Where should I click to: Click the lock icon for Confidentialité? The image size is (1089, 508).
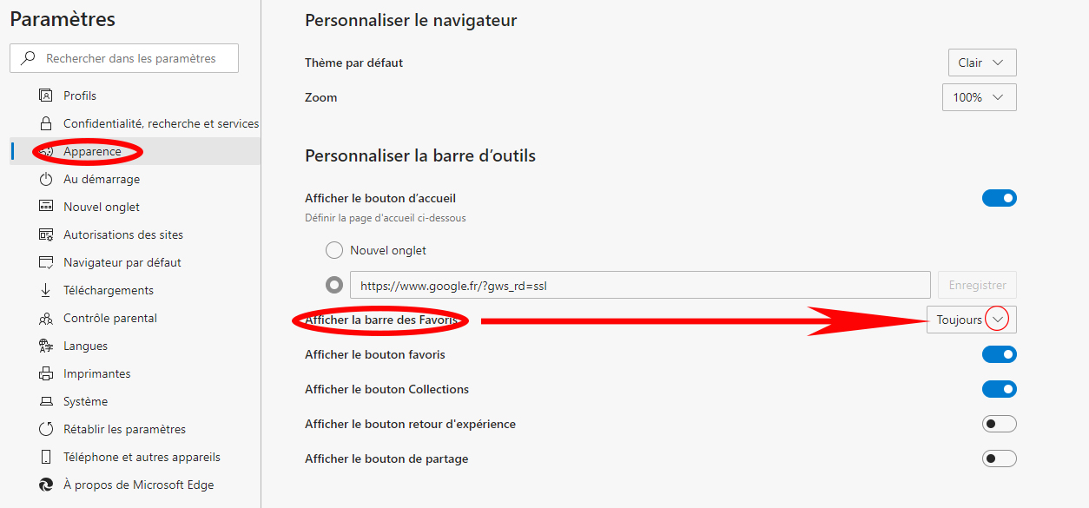(46, 123)
